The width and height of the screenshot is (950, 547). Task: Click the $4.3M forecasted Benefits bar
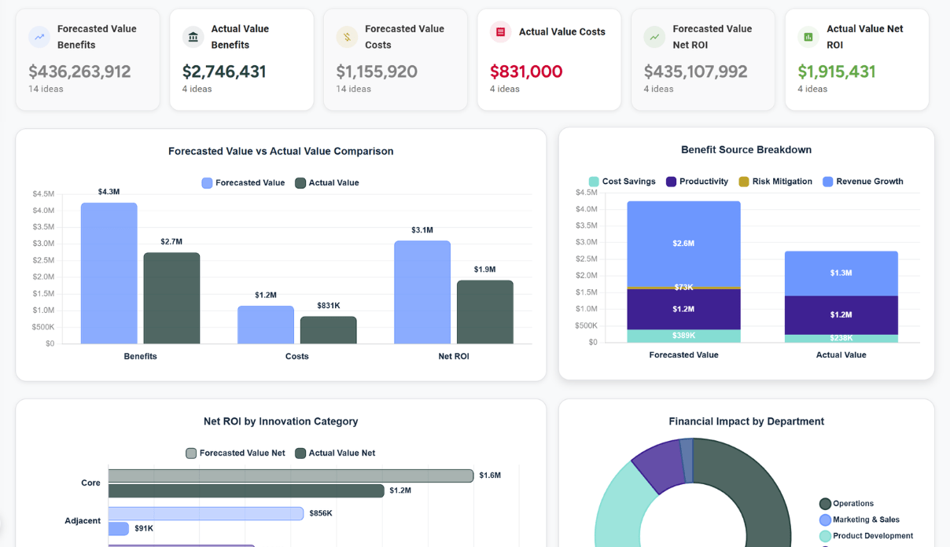click(x=109, y=273)
